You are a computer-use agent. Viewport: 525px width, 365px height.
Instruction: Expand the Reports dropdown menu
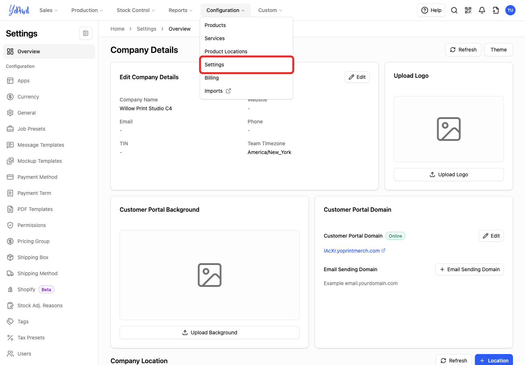[x=180, y=10]
